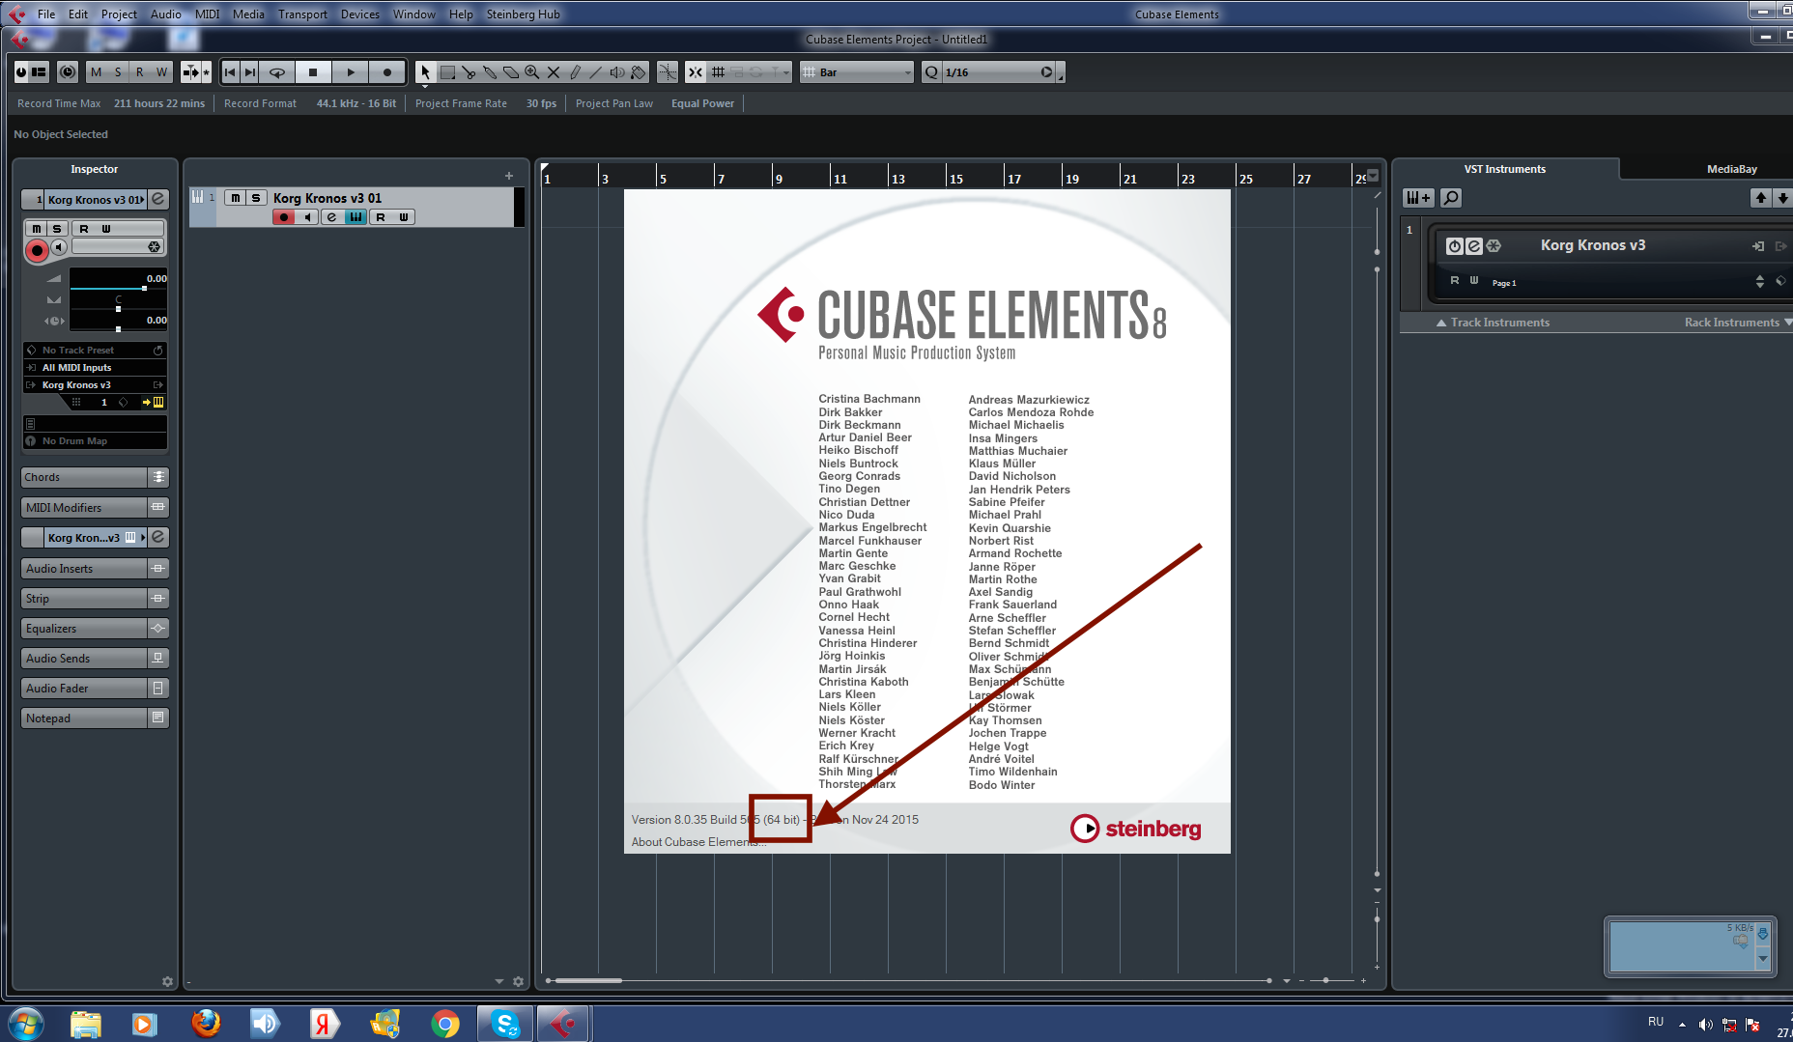Open Firefox from the Windows taskbar
This screenshot has width=1793, height=1042.
[205, 1024]
